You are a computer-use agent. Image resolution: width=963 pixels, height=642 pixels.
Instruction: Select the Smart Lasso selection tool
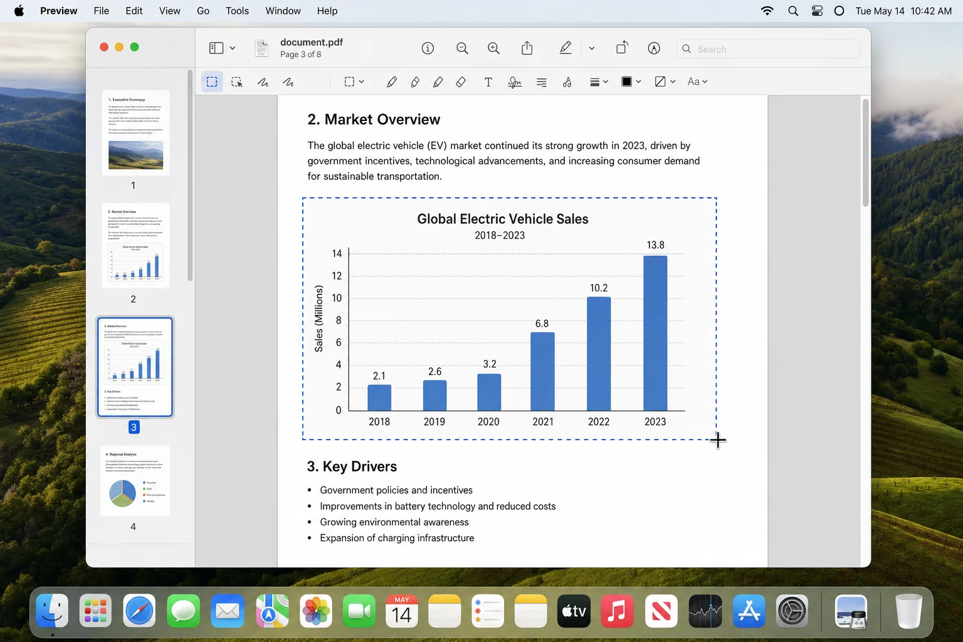(237, 82)
